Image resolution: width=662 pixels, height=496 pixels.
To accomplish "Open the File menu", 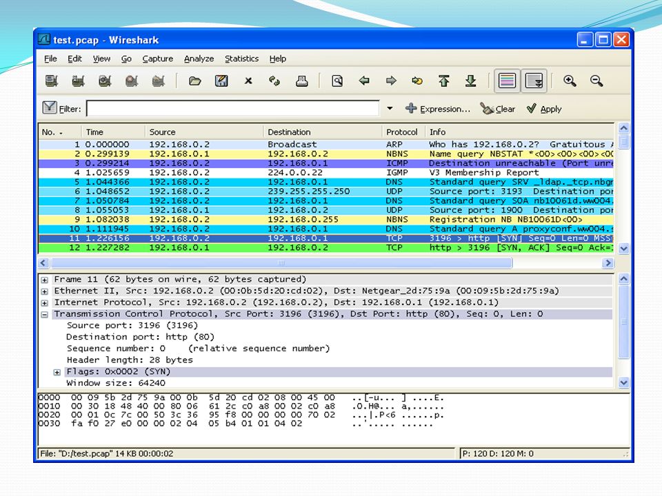I will click(50, 59).
